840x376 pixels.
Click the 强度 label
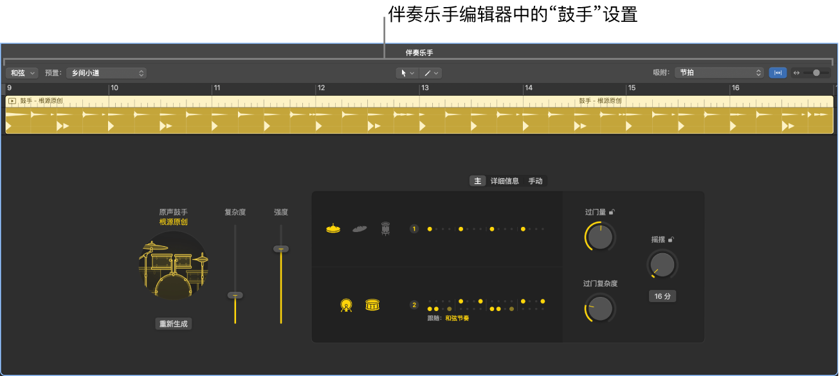pos(280,211)
